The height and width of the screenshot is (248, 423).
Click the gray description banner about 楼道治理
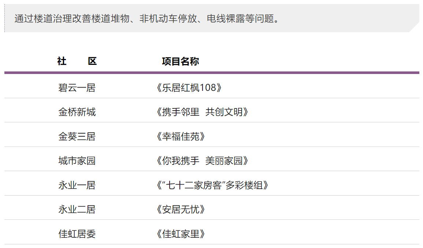coord(146,19)
